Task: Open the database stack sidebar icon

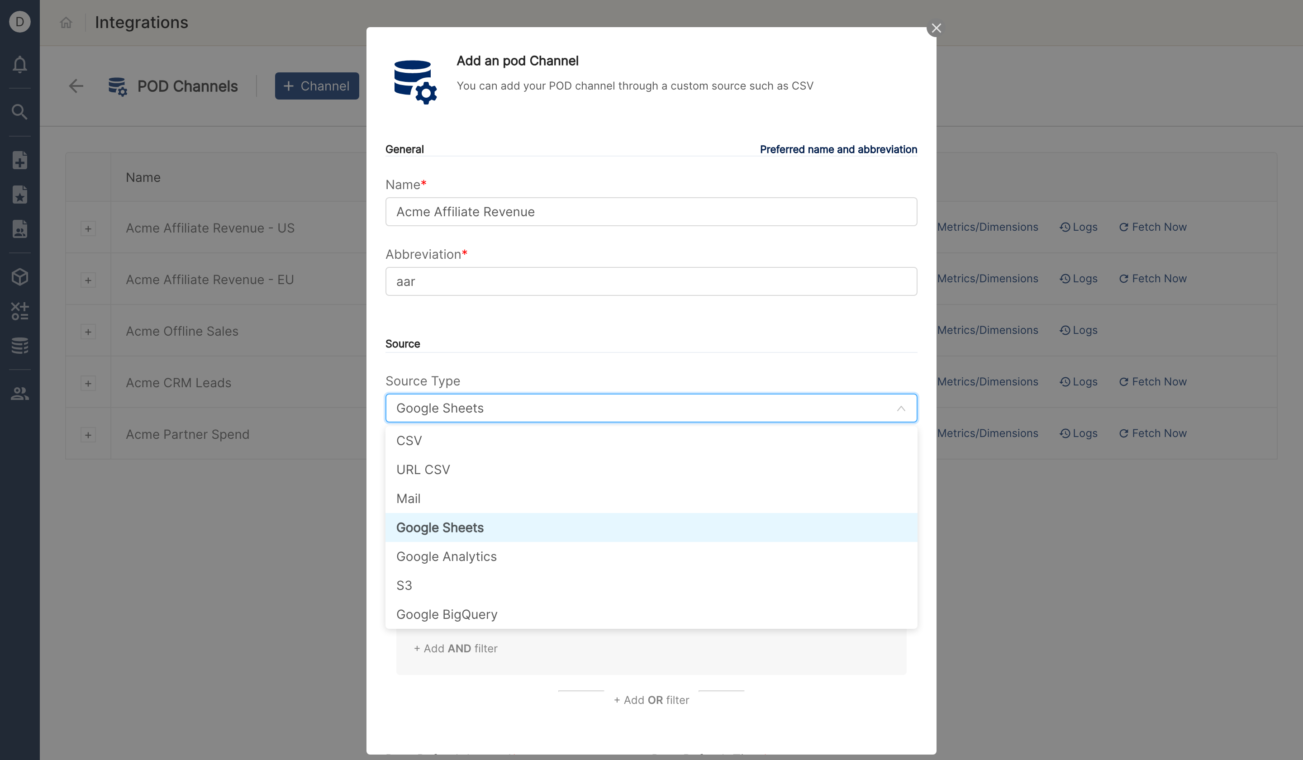Action: pyautogui.click(x=19, y=345)
